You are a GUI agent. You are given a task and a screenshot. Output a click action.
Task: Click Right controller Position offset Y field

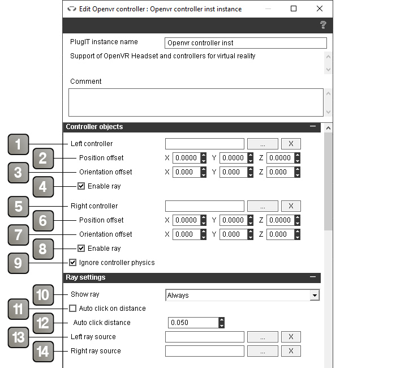pyautogui.click(x=234, y=220)
